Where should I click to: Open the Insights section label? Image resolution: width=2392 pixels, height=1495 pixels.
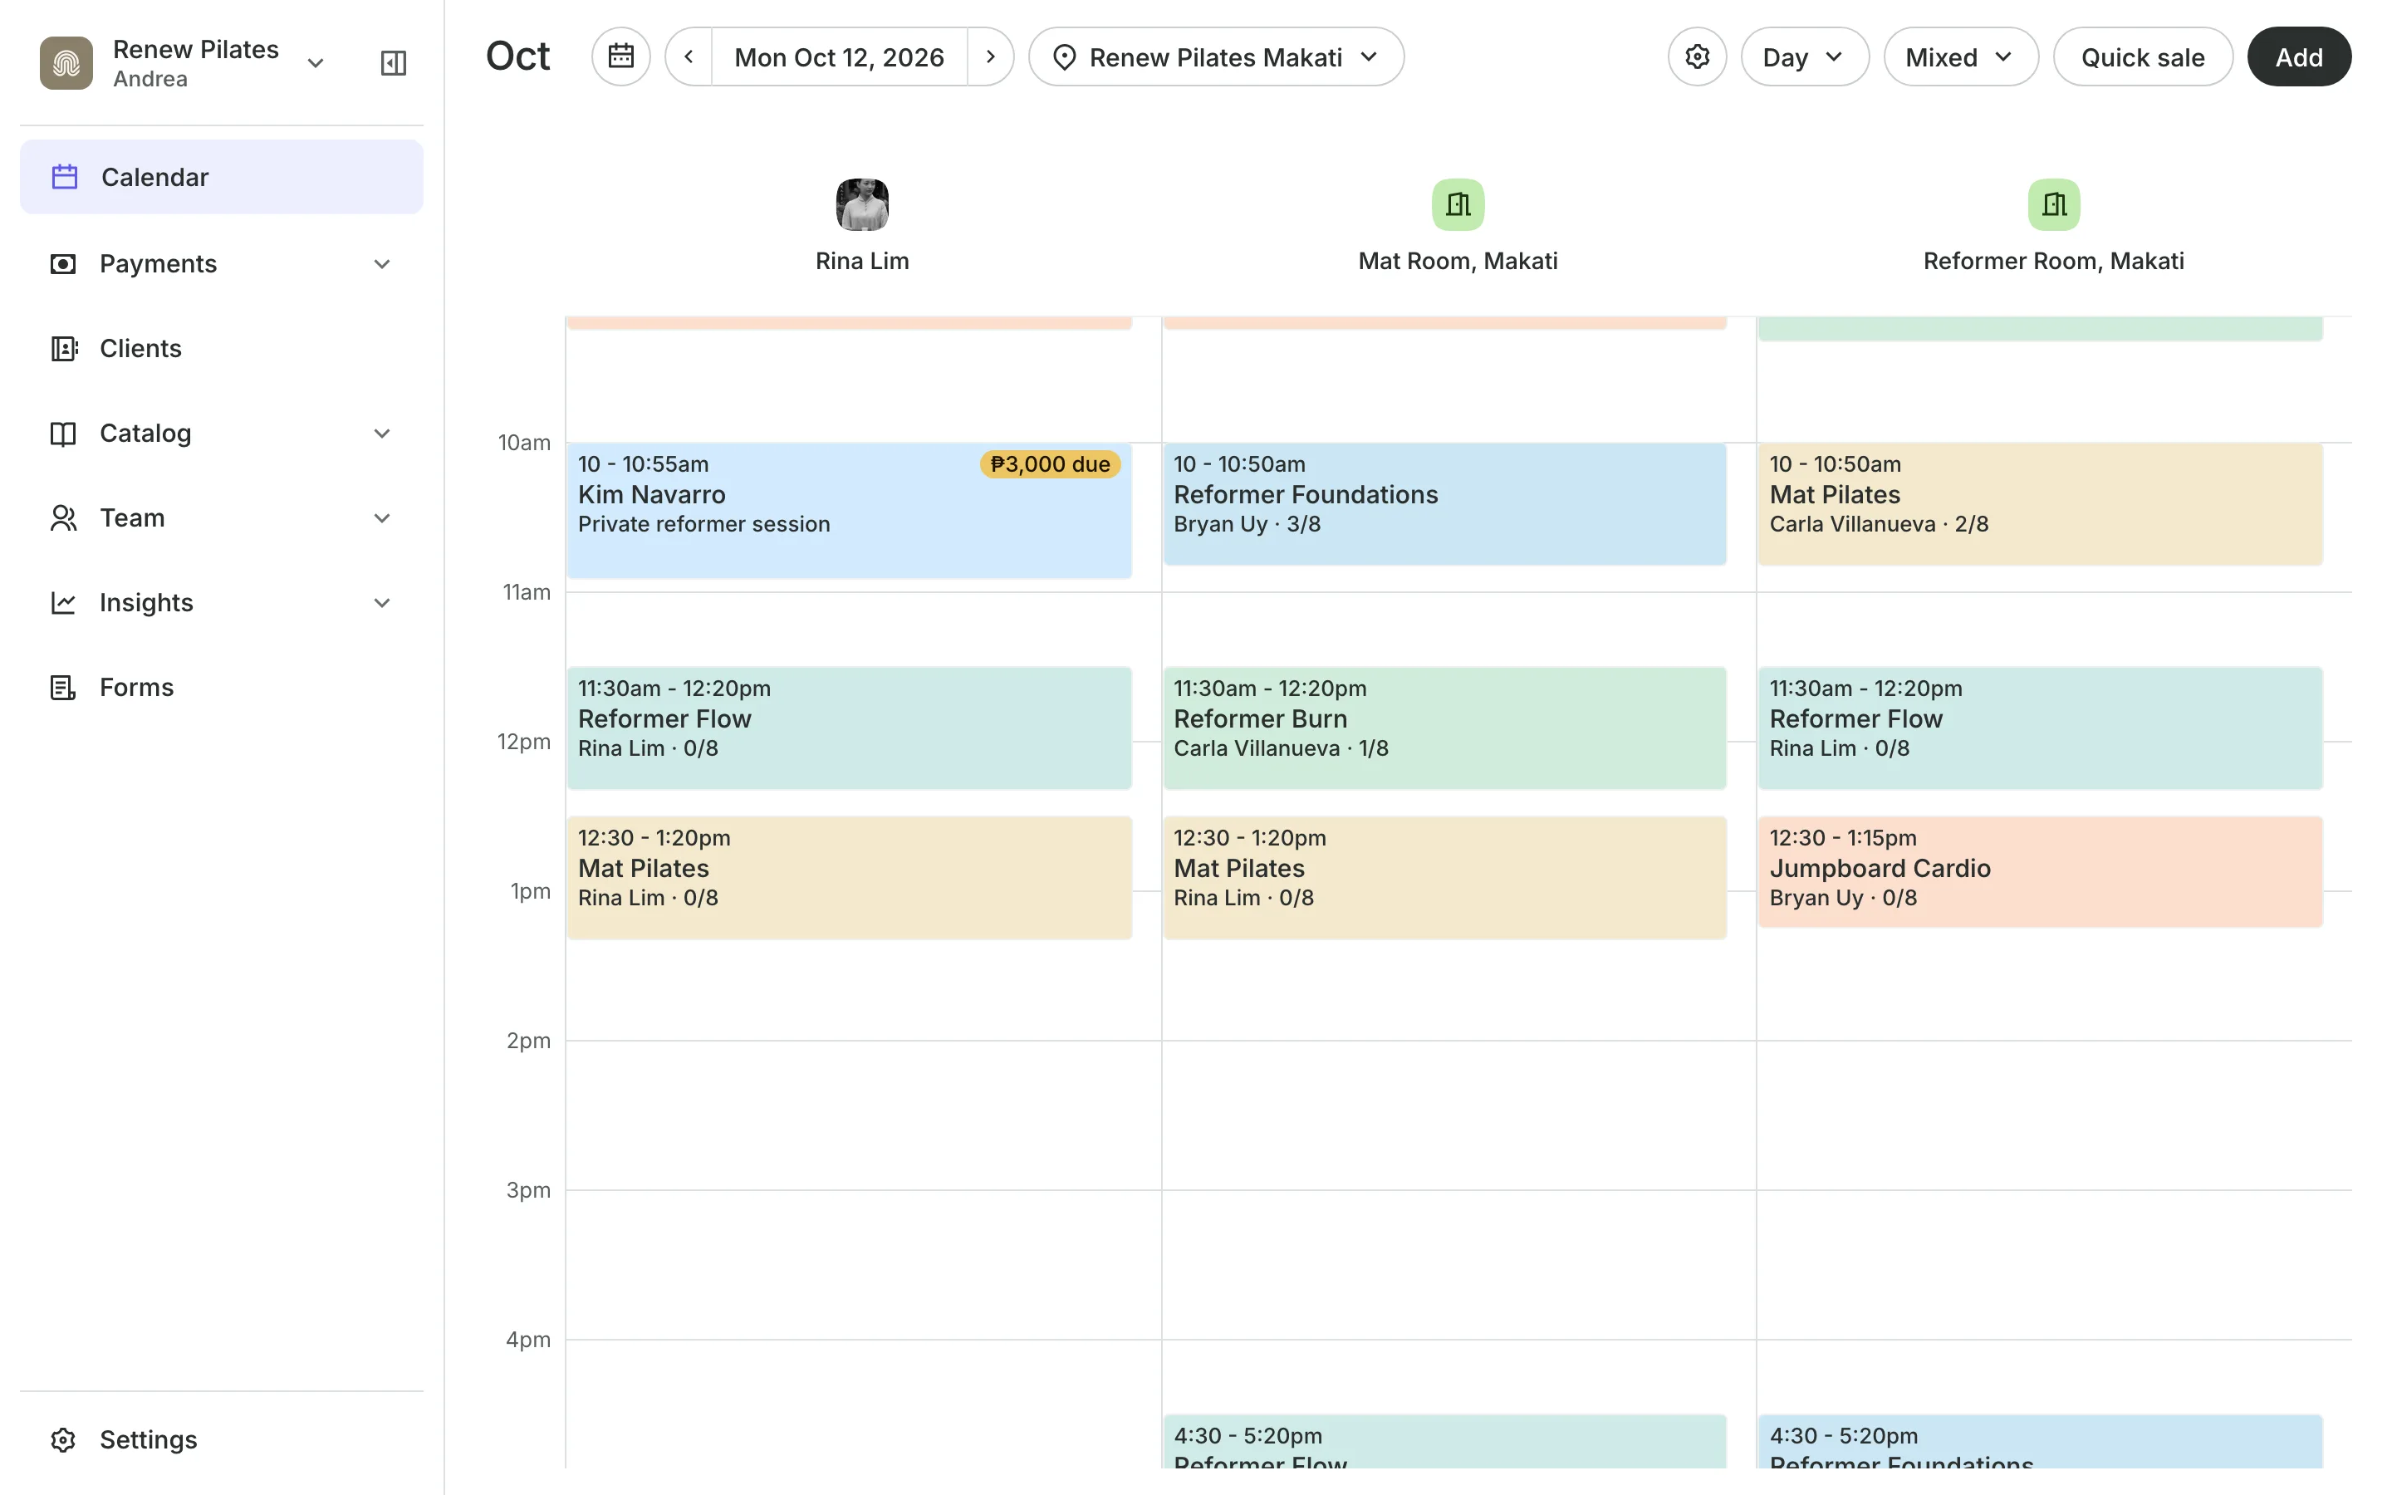(146, 603)
